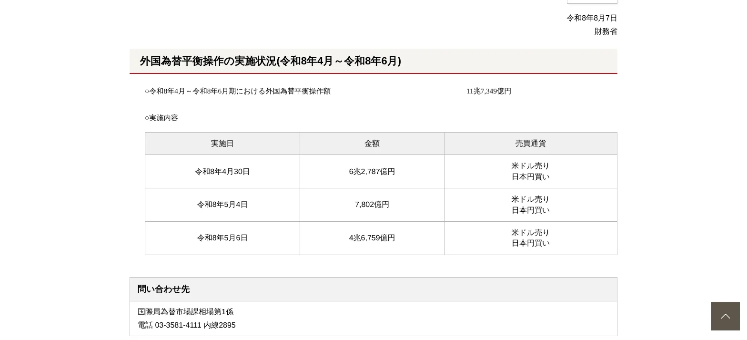Click the 財務省 publisher text
747x340 pixels.
(606, 31)
